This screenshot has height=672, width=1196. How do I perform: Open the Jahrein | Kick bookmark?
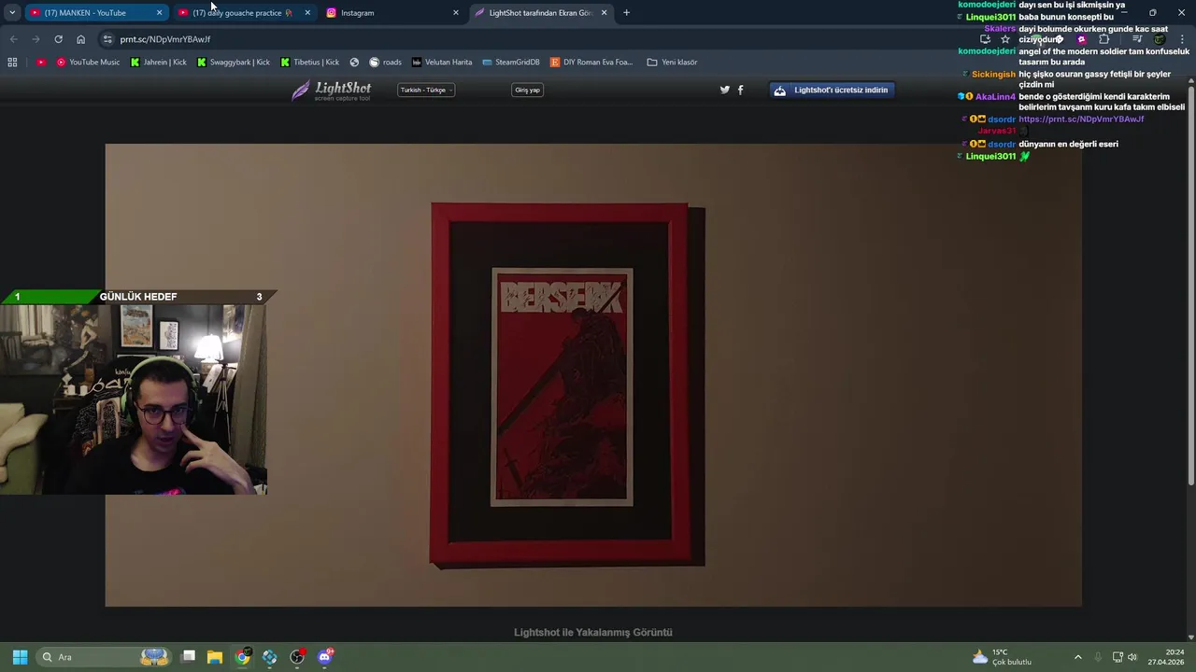(x=158, y=63)
